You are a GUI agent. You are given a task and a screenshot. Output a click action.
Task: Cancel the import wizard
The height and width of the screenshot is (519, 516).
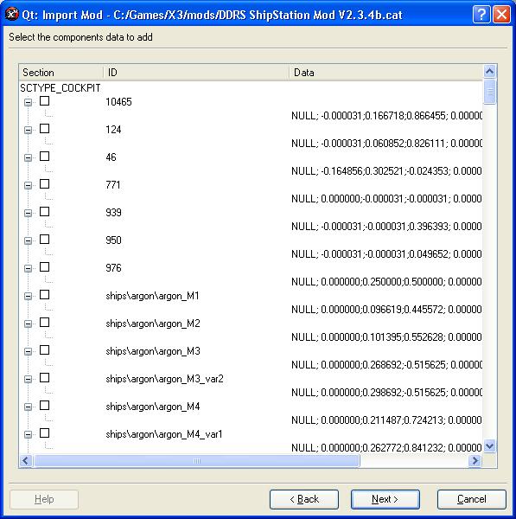point(472,499)
